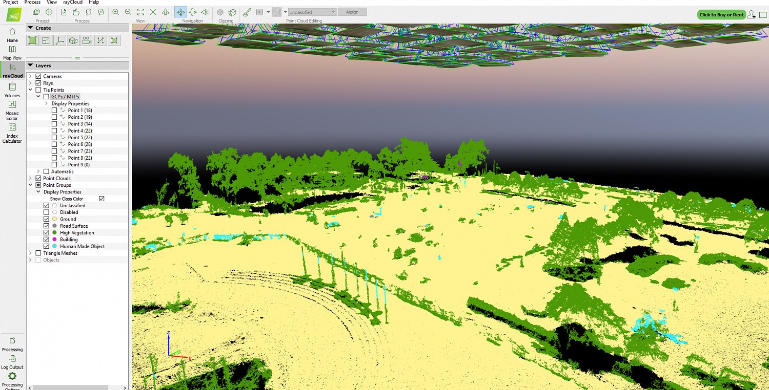Click the zoom in magnifier icon
The width and height of the screenshot is (769, 390).
[x=116, y=12]
